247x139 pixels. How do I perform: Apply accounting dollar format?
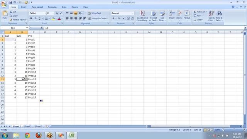pyautogui.click(x=113, y=19)
